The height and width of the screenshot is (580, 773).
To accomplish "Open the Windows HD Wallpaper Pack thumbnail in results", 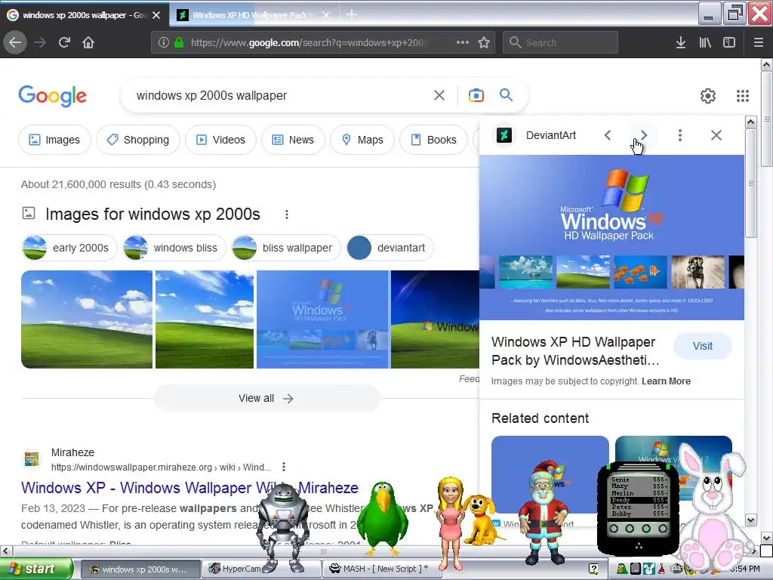I will pyautogui.click(x=322, y=319).
